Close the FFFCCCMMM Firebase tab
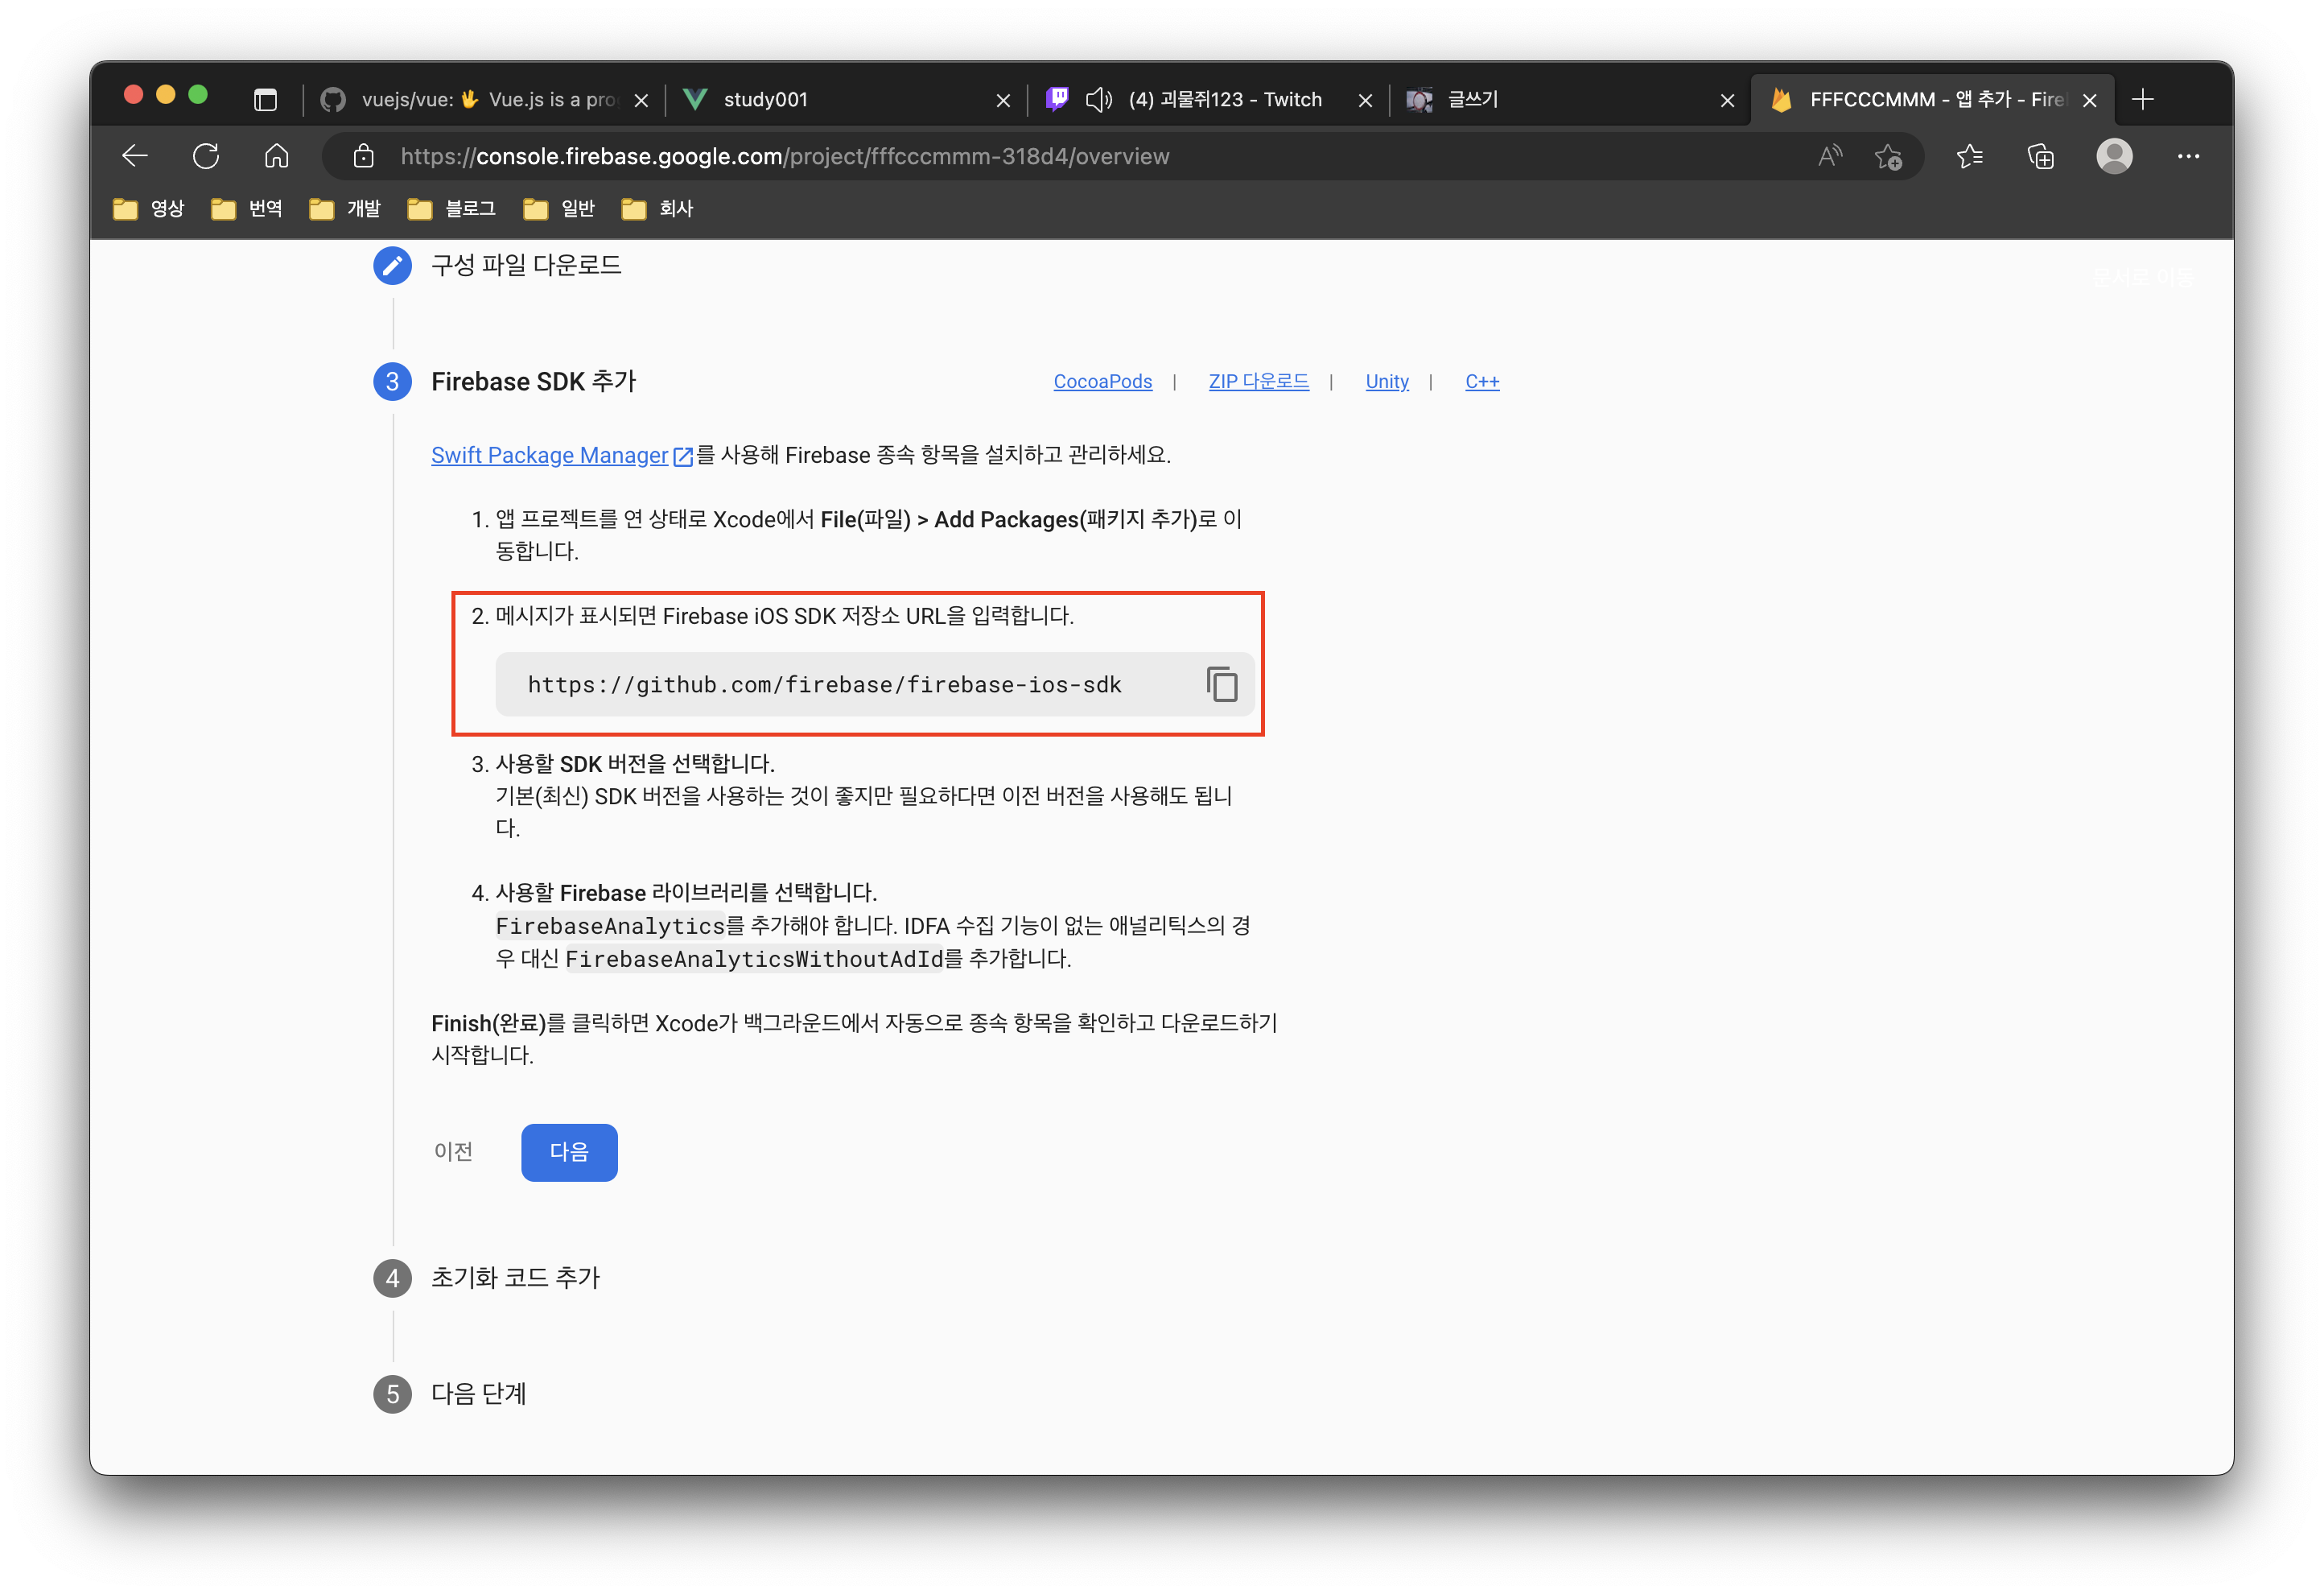The width and height of the screenshot is (2324, 1594). tap(2089, 100)
